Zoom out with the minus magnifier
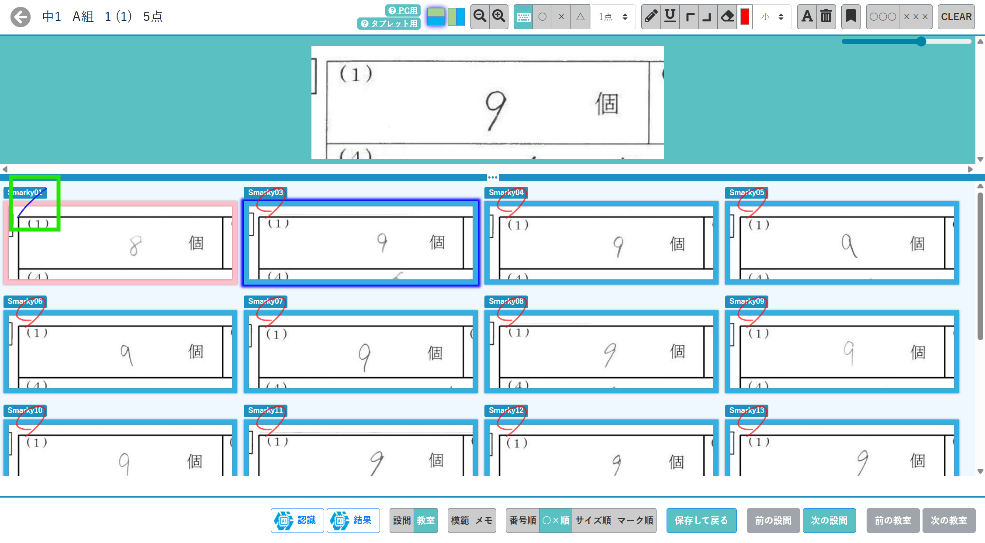This screenshot has height=543, width=985. [480, 17]
